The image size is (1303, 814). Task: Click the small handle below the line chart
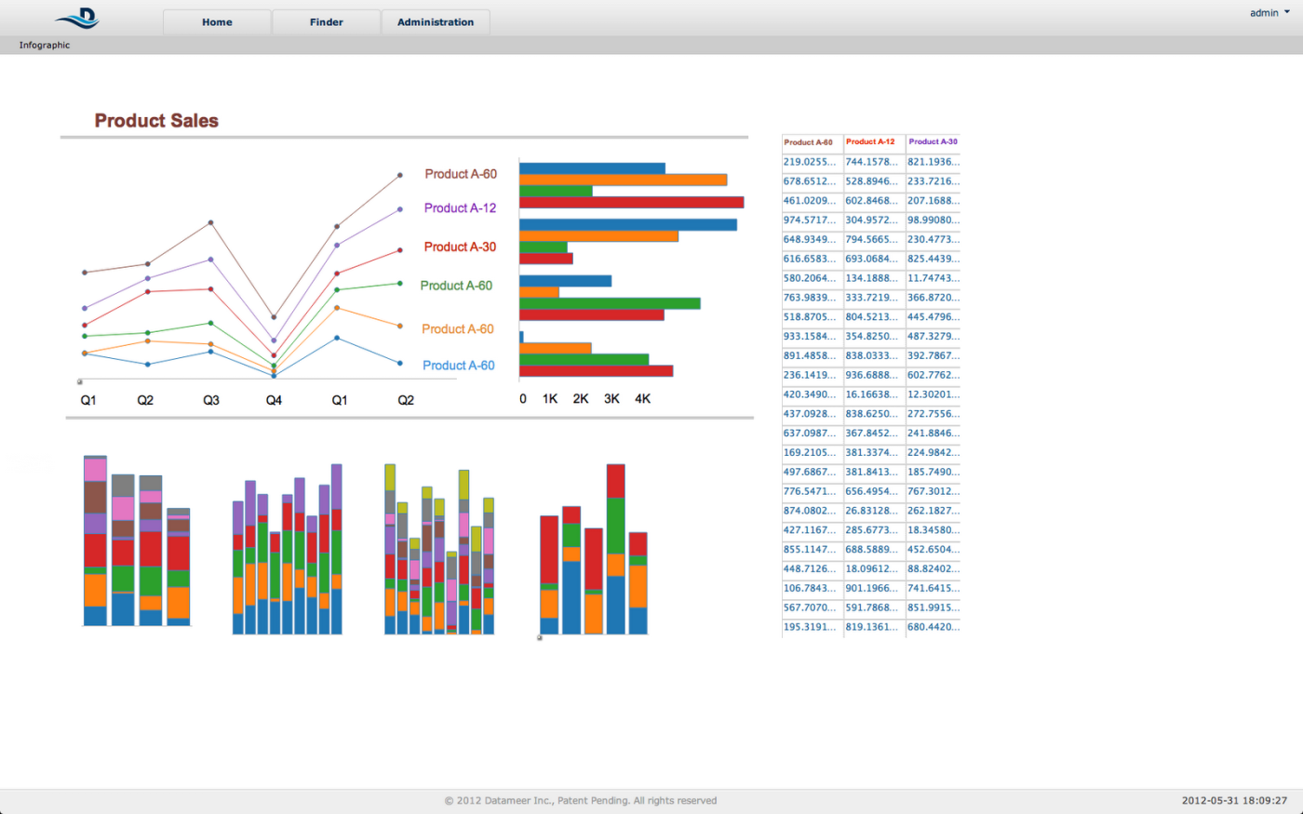79,381
